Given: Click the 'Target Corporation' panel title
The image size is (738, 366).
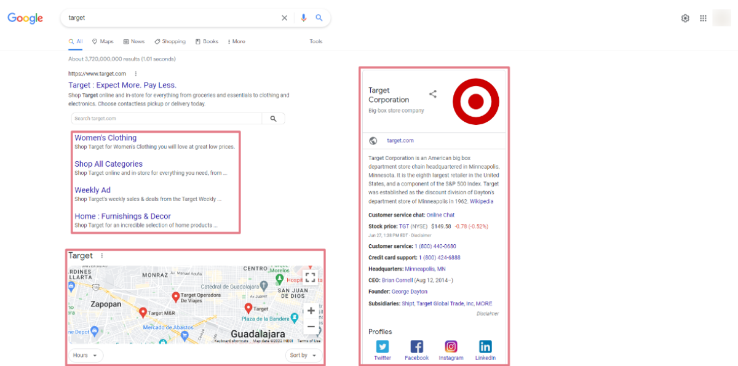Looking at the screenshot, I should 389,95.
